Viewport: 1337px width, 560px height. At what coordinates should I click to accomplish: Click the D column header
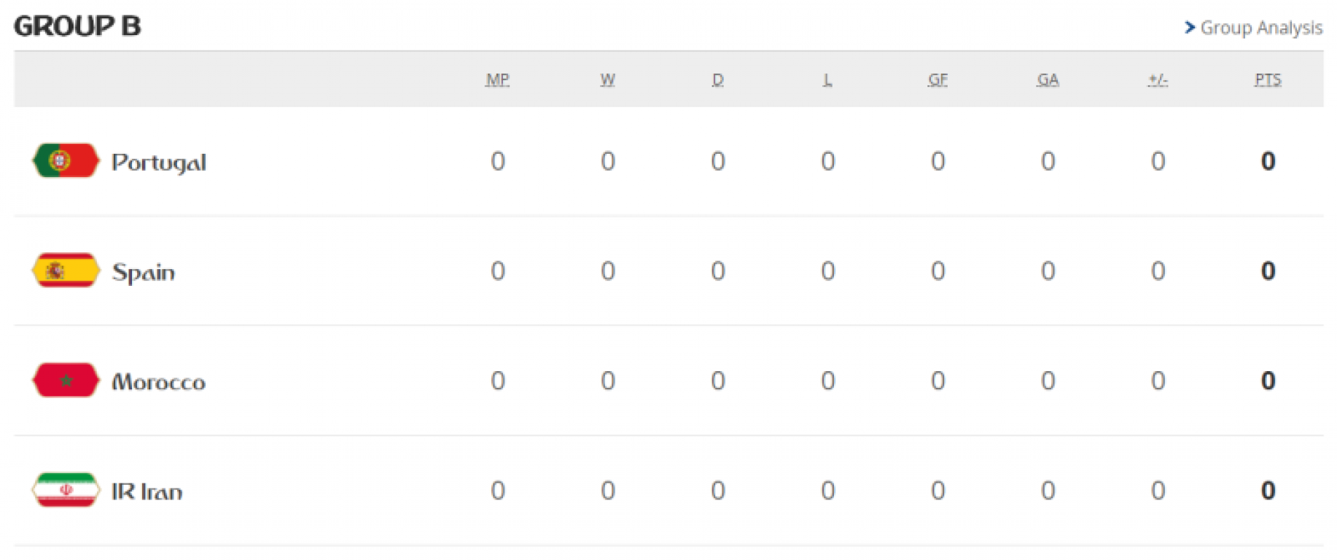718,79
